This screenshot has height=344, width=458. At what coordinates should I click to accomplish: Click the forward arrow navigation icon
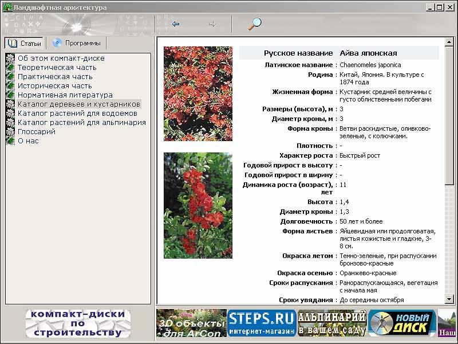click(212, 24)
